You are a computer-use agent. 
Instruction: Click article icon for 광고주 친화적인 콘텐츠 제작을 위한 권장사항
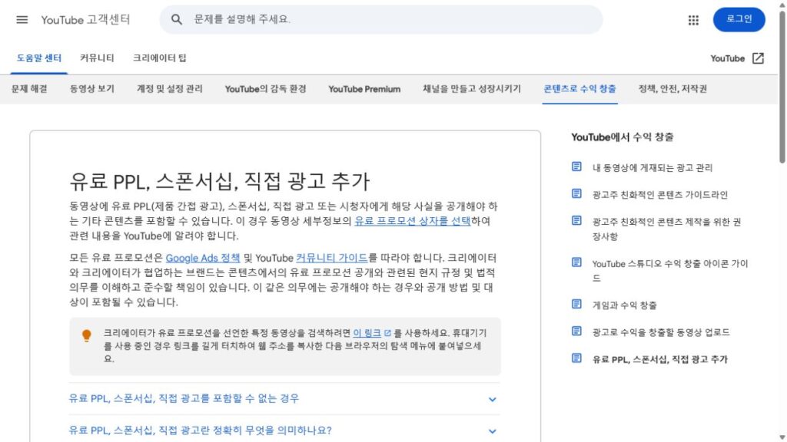[x=576, y=220]
